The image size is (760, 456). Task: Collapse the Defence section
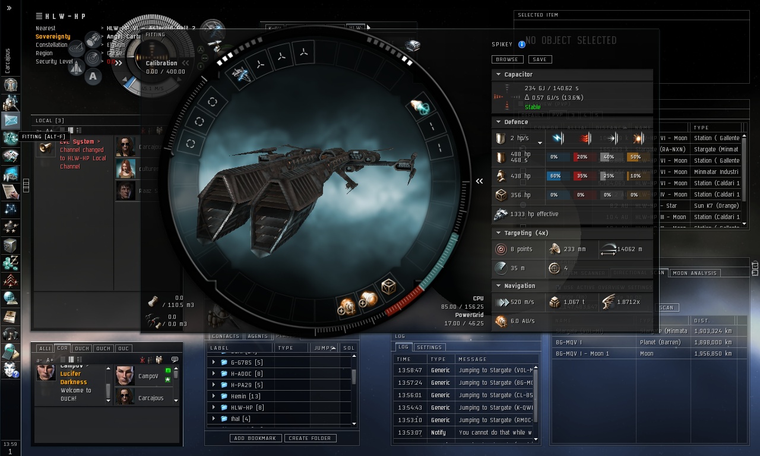tap(499, 122)
